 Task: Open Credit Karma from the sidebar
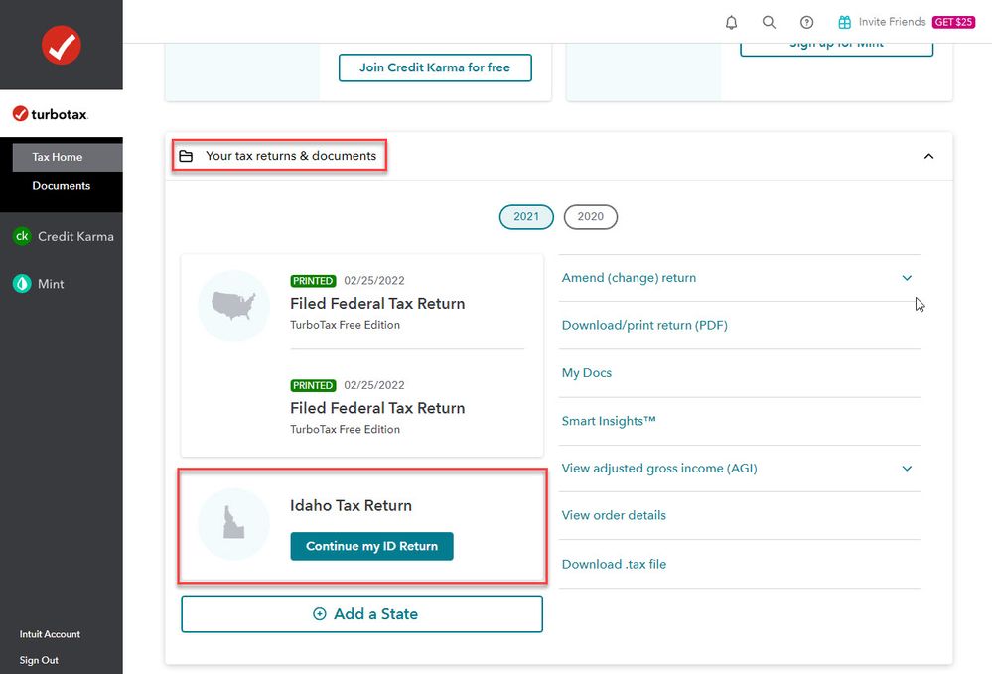[64, 236]
